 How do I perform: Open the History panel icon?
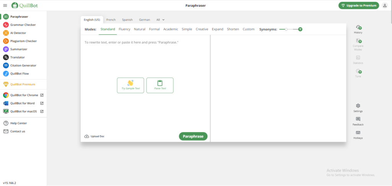click(x=358, y=27)
